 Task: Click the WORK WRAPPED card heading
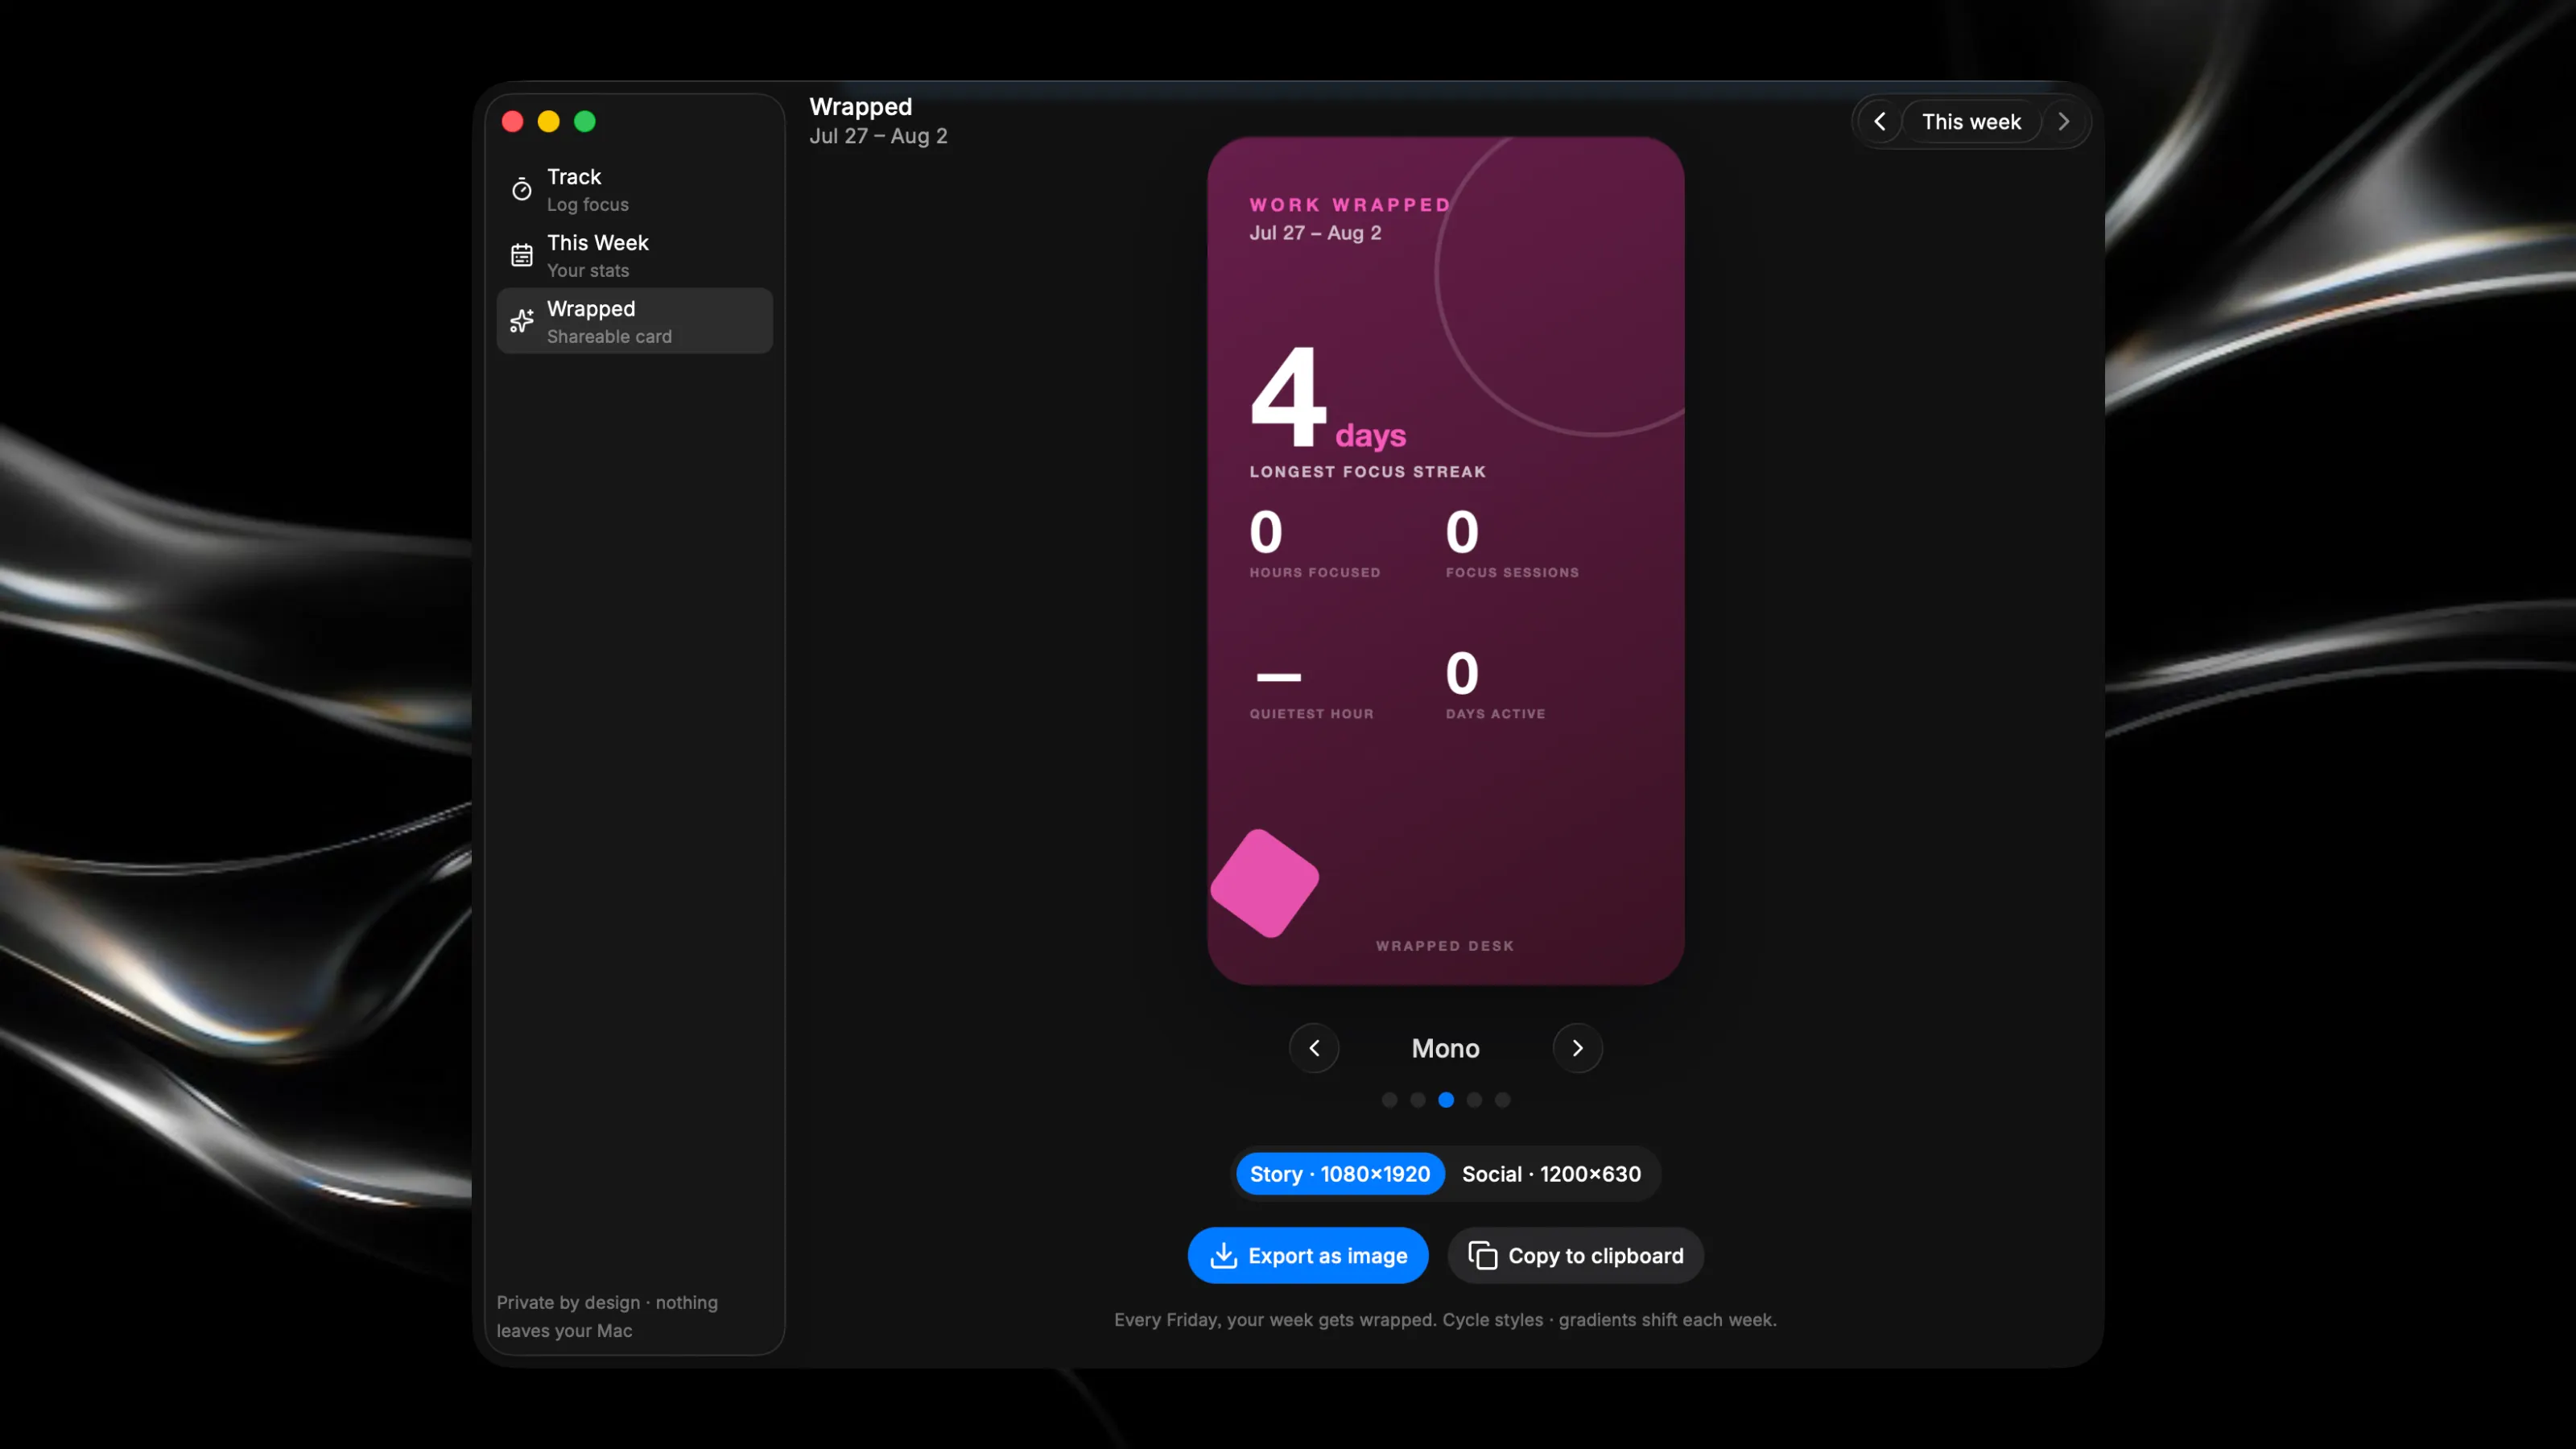pos(1350,205)
